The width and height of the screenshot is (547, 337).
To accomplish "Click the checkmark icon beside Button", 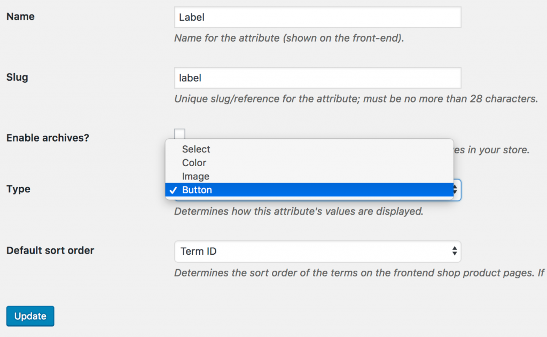I will [x=173, y=190].
